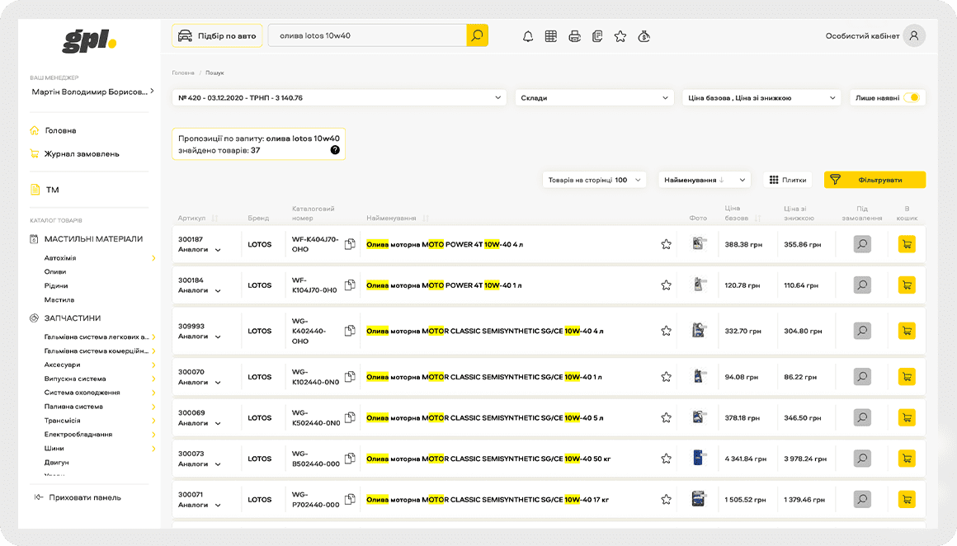957x546 pixels.
Task: Open product photo thumbnail for article 300073
Action: coord(699,459)
